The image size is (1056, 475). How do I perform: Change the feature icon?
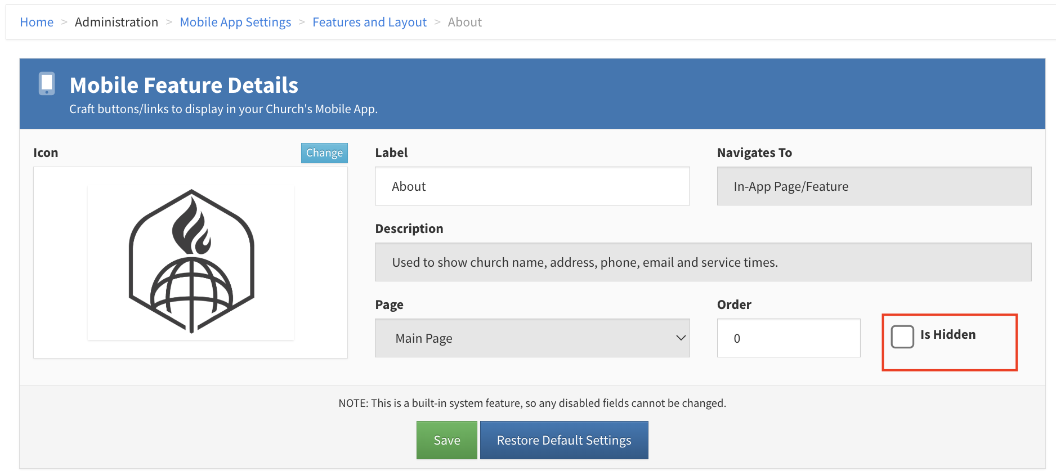tap(324, 153)
